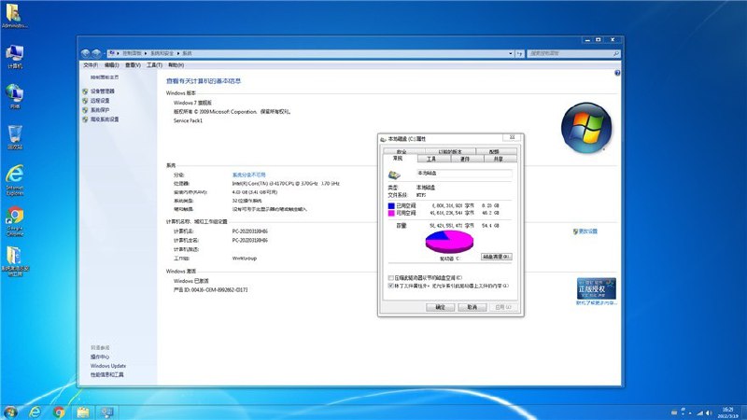Open the 文件(F) menu
The width and height of the screenshot is (747, 420).
point(91,65)
